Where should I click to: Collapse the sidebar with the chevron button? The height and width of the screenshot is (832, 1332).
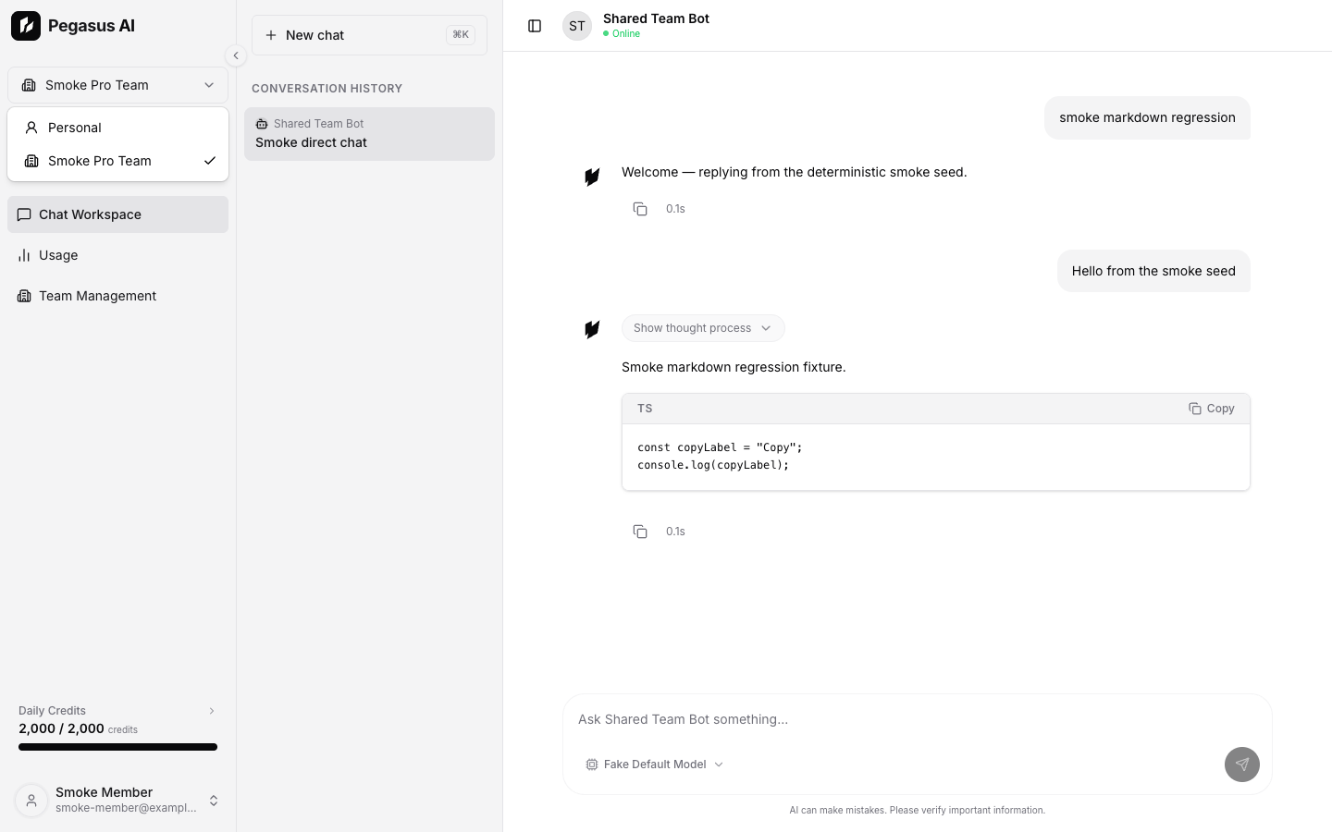click(x=236, y=55)
